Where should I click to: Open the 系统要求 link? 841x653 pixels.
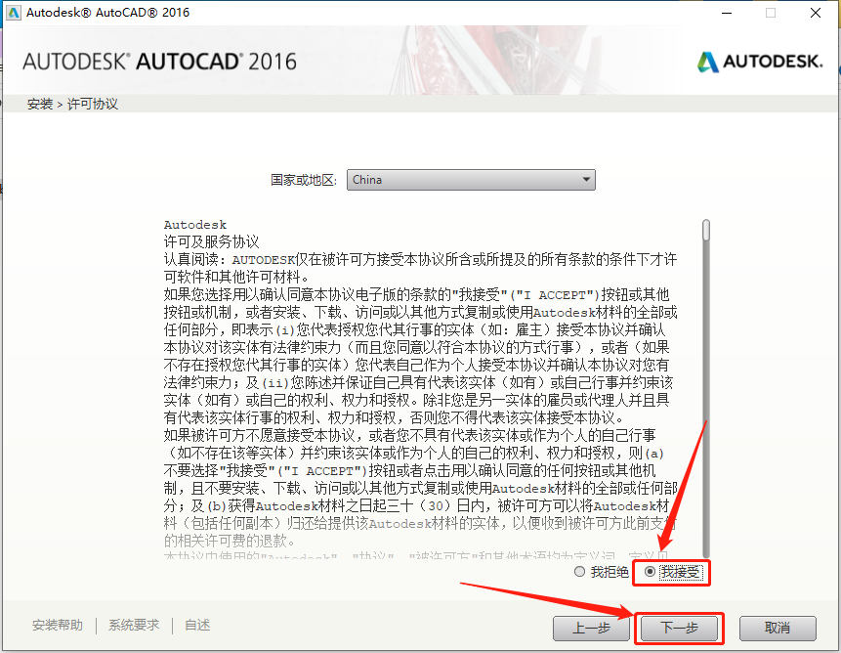pyautogui.click(x=134, y=626)
